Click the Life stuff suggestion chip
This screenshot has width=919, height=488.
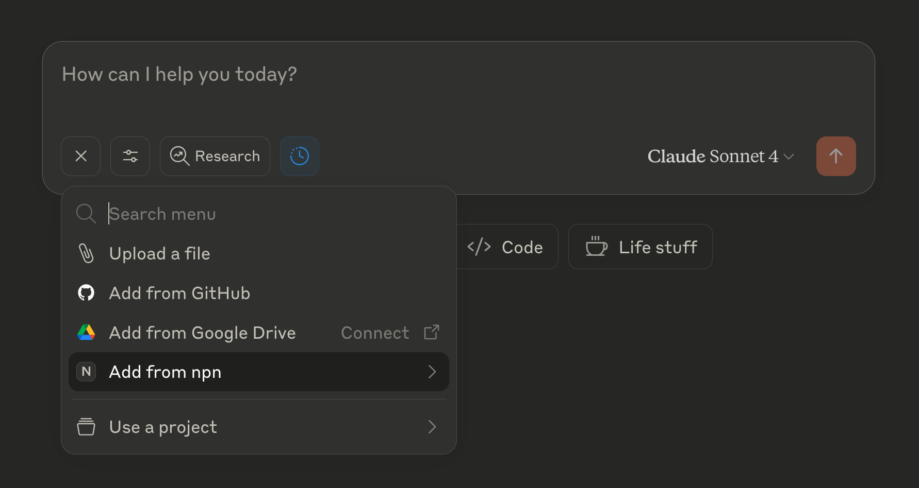pyautogui.click(x=641, y=247)
